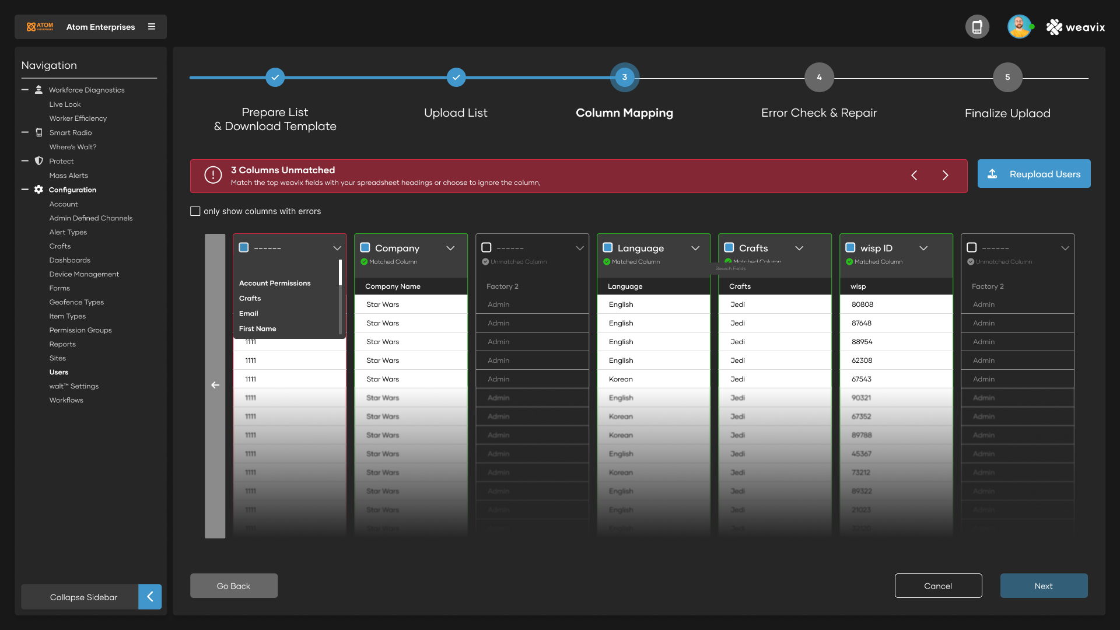Collapse the Configuration tree section

pyautogui.click(x=25, y=190)
